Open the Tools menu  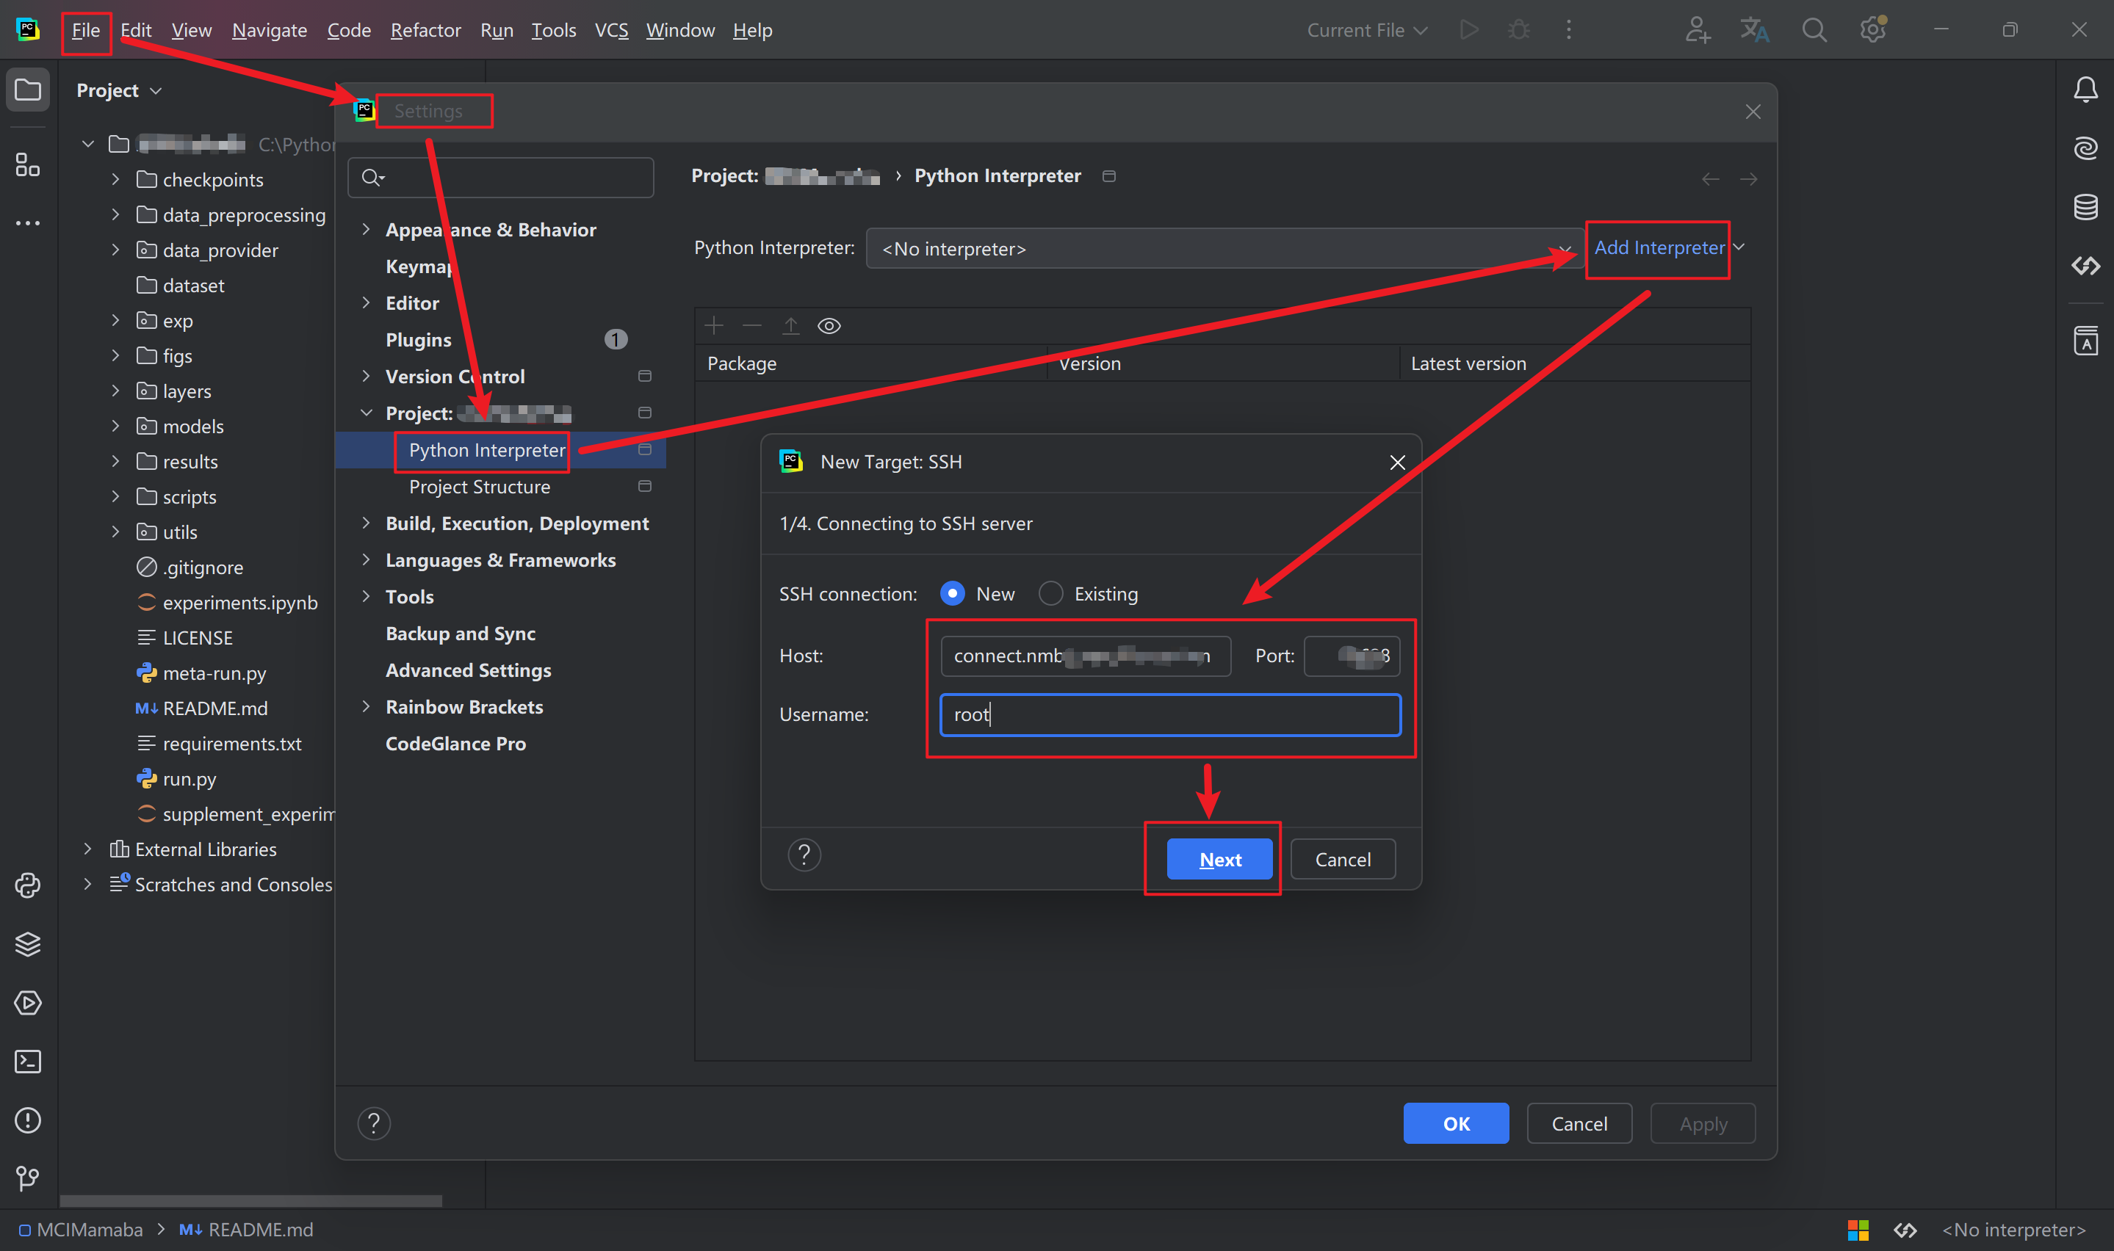pyautogui.click(x=553, y=30)
